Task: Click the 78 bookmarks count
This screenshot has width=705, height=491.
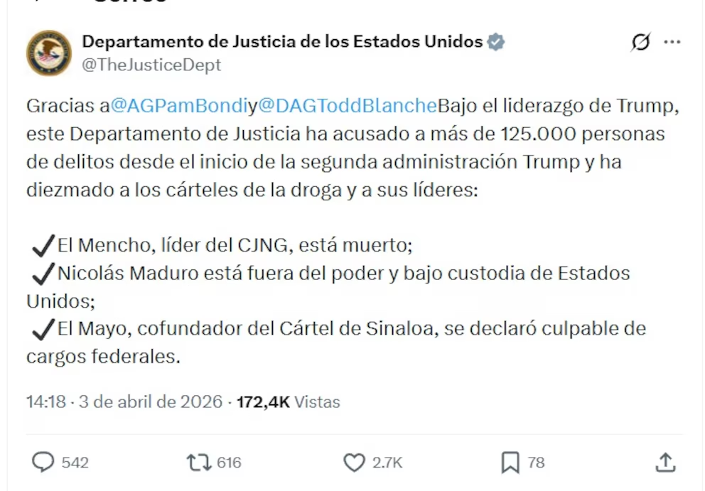Action: point(536,463)
